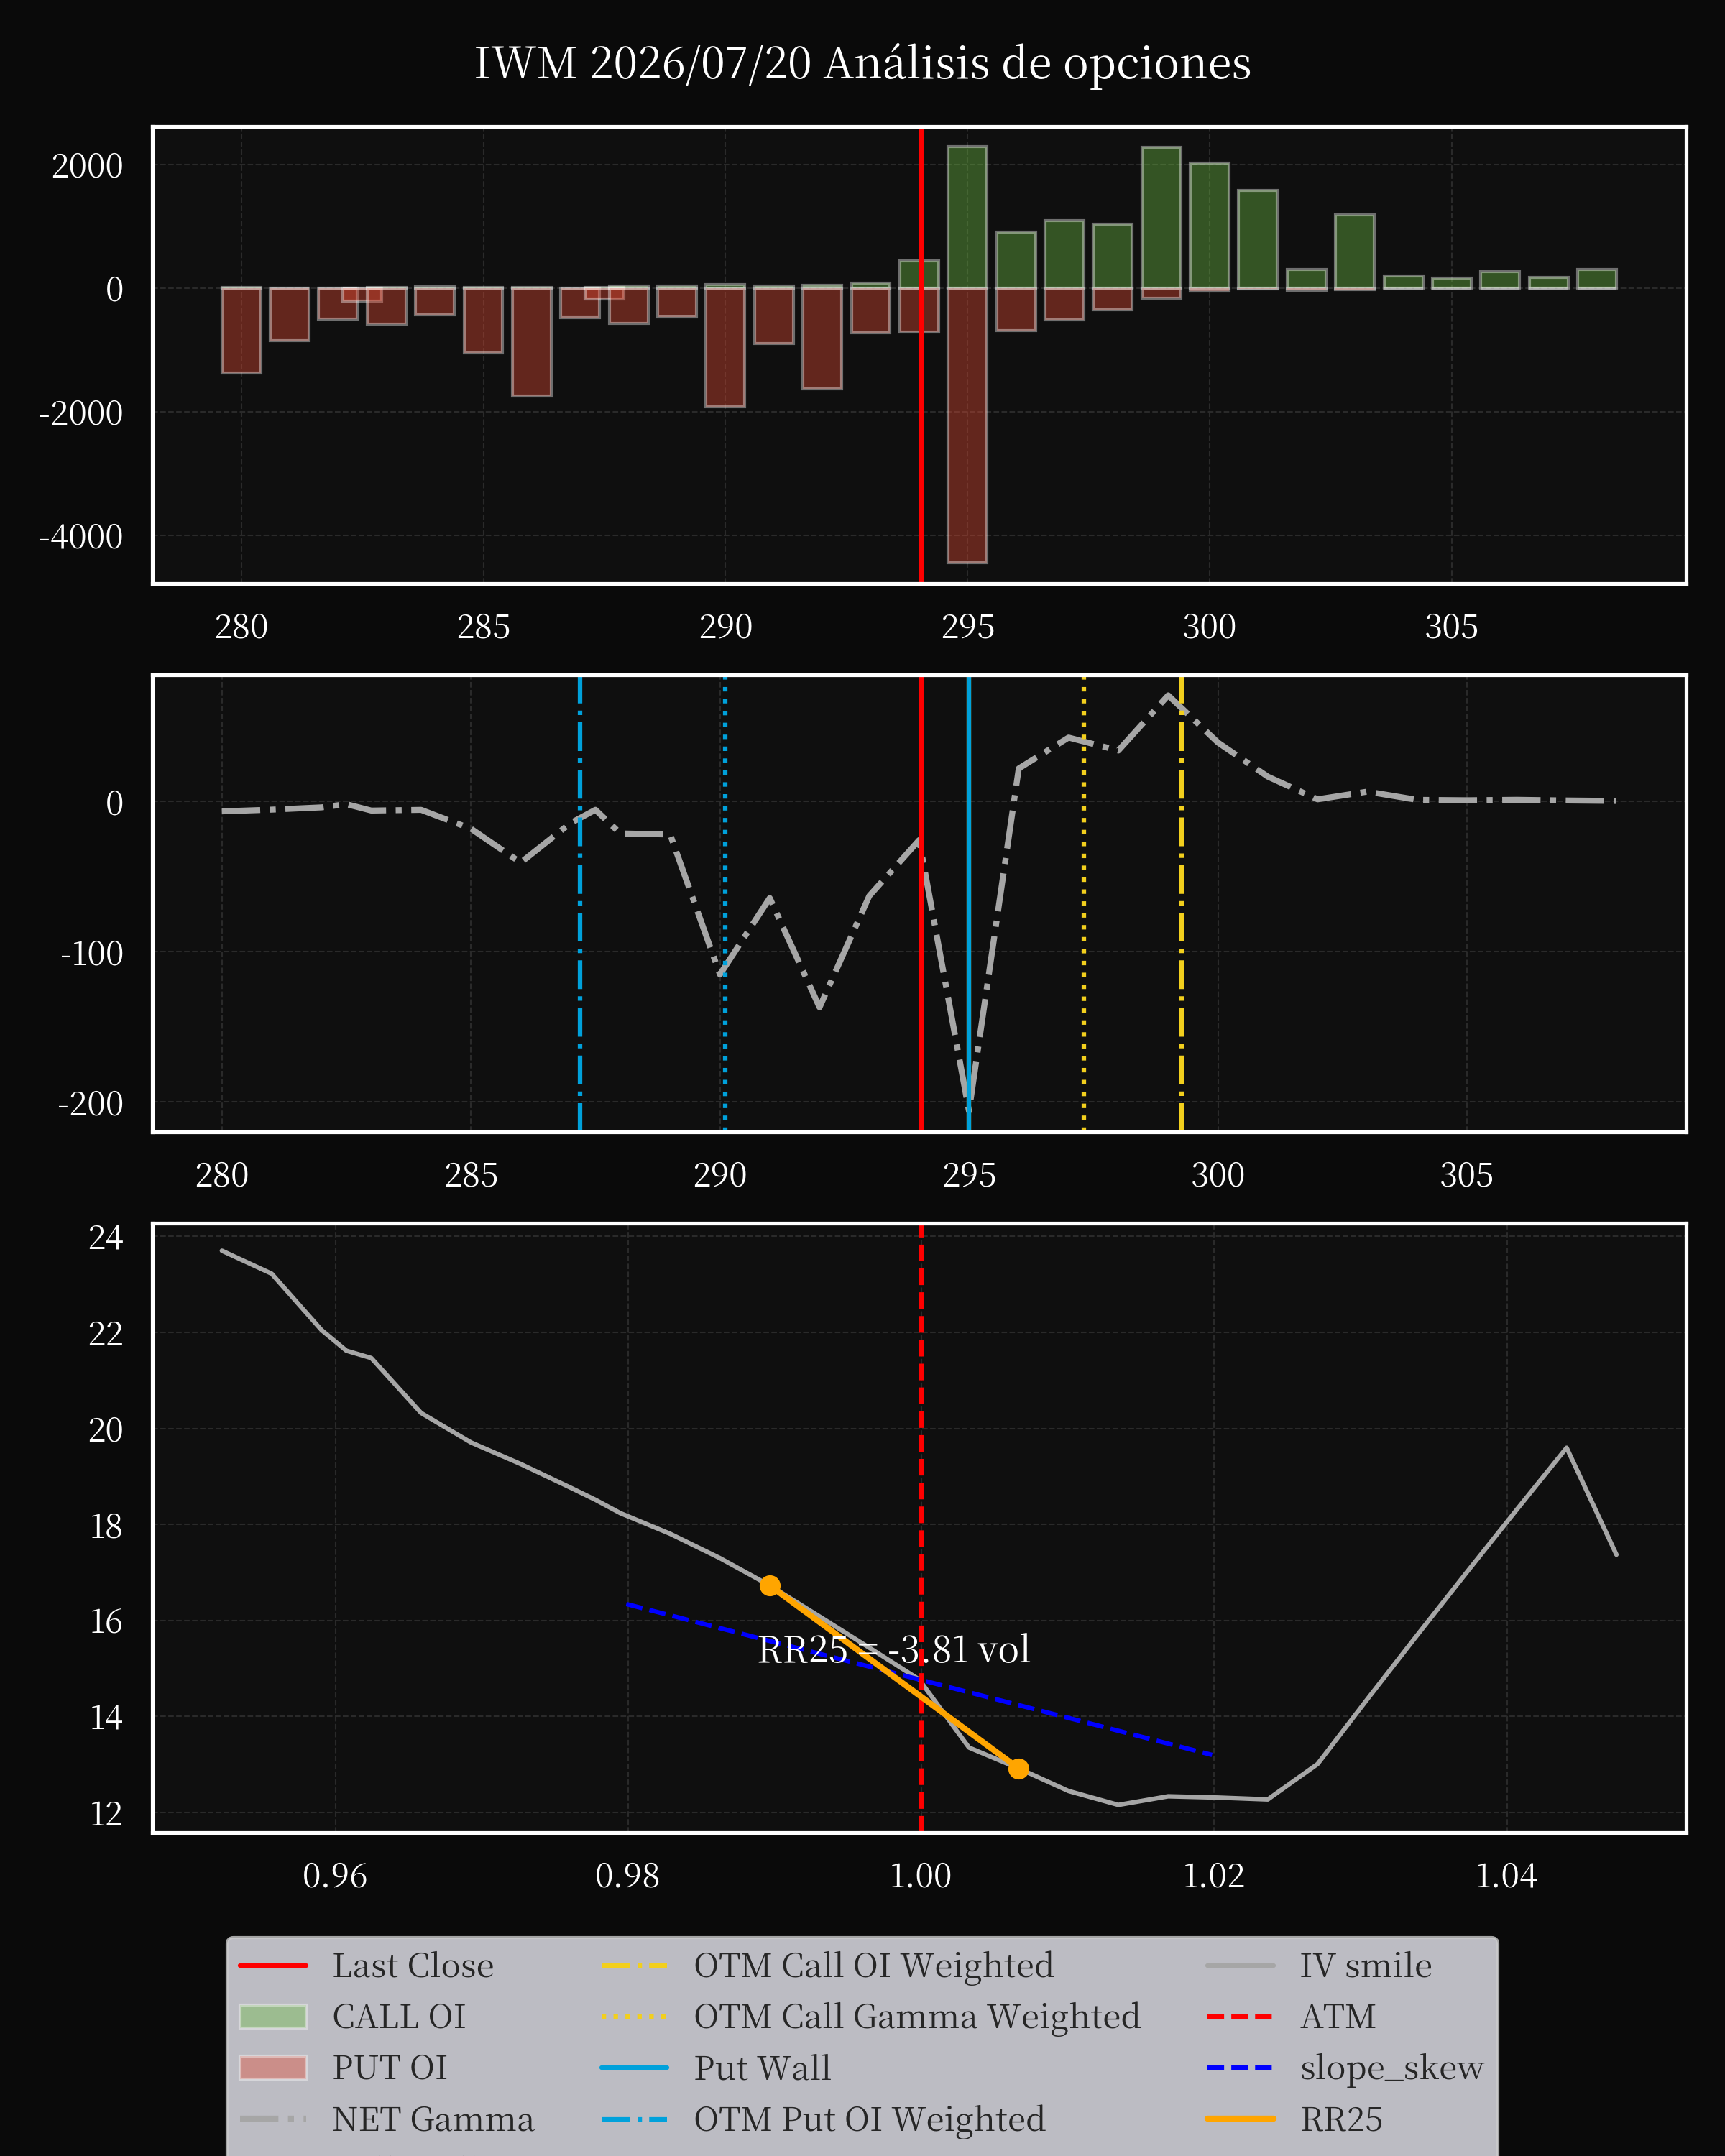
Task: Click the blue dashed slope_skew legend sample
Action: [1240, 2068]
